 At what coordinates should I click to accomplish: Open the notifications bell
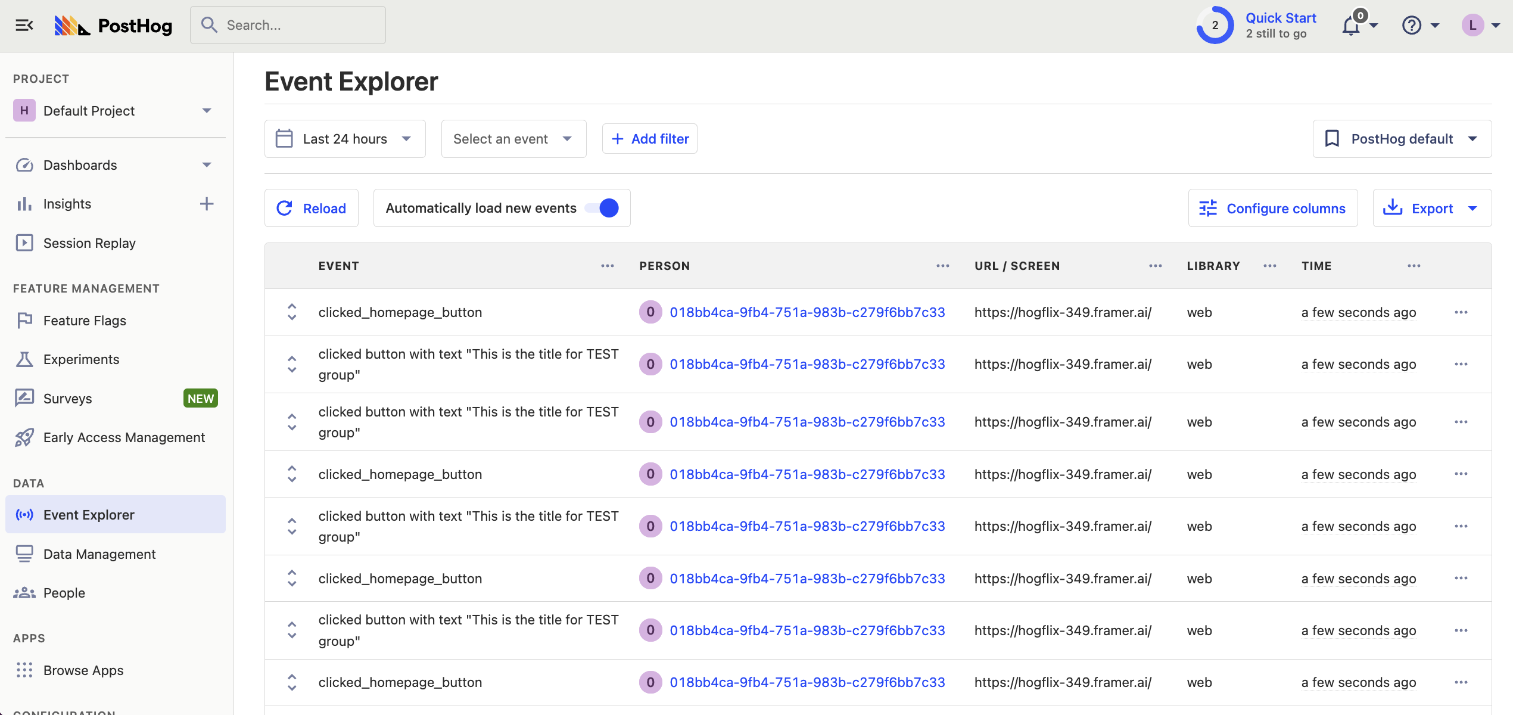coord(1351,26)
